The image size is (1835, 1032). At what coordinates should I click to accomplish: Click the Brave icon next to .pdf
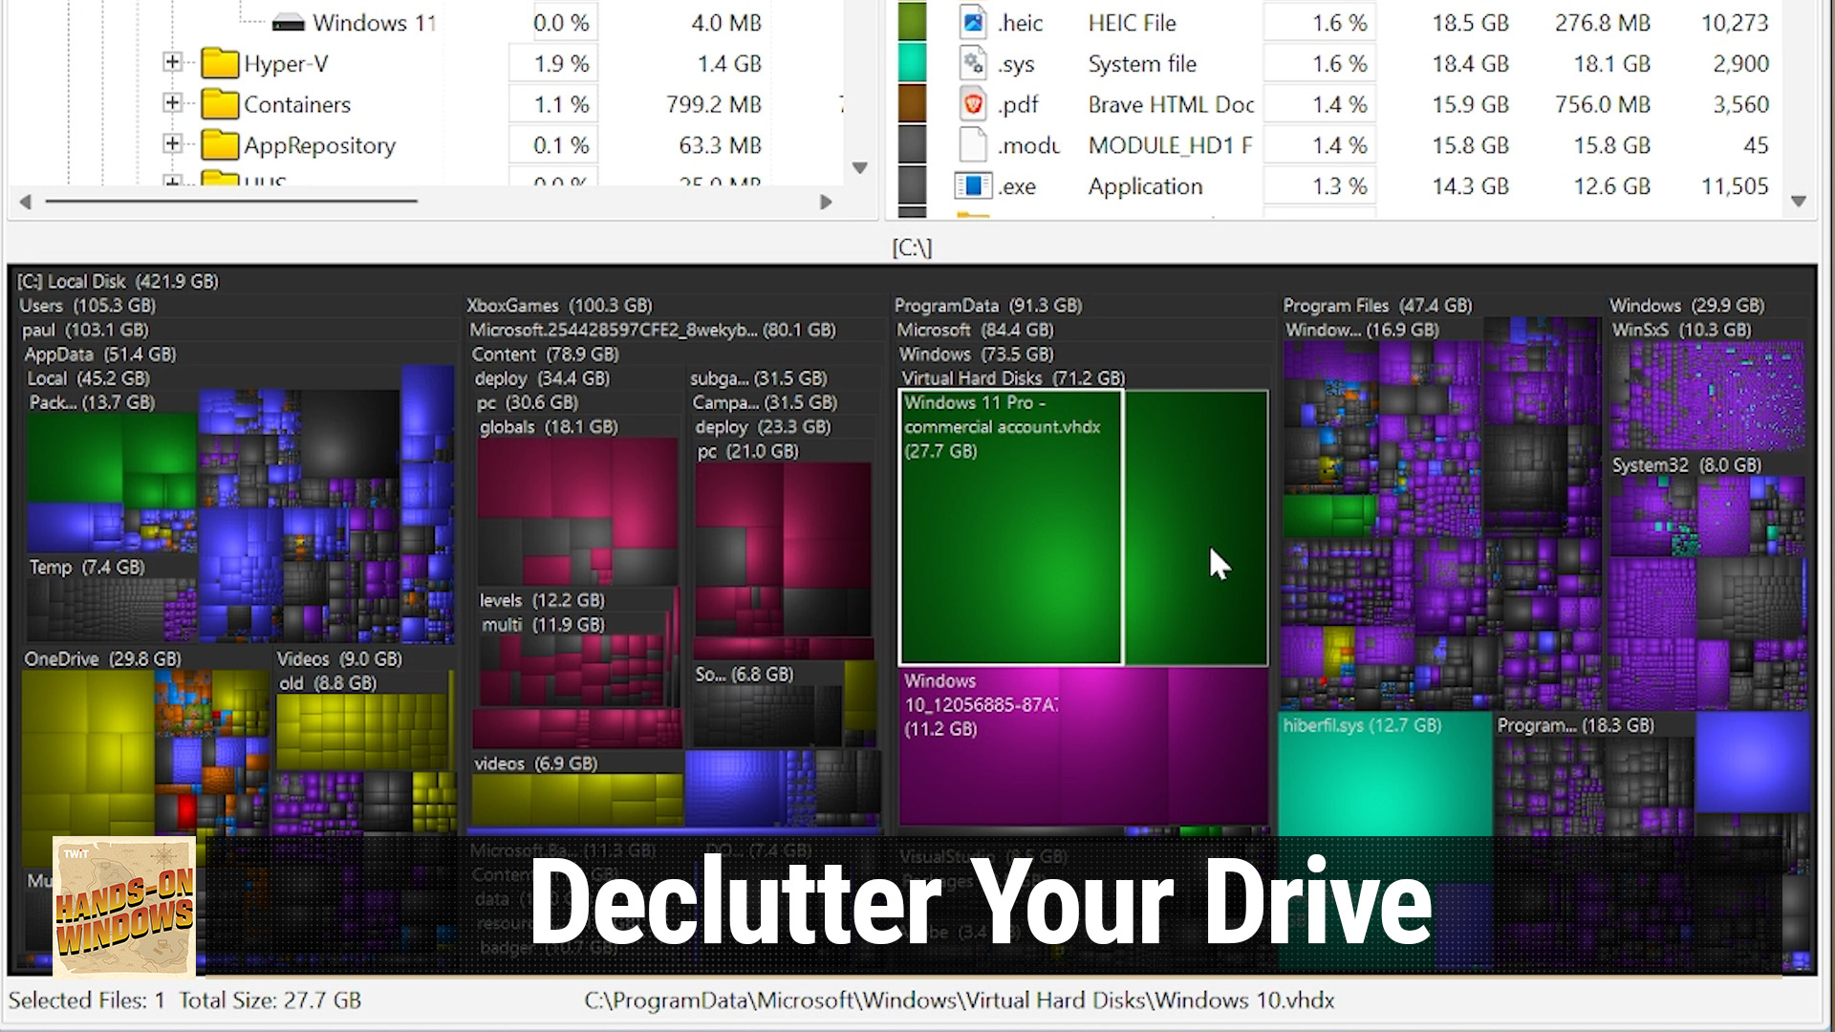pyautogui.click(x=972, y=103)
